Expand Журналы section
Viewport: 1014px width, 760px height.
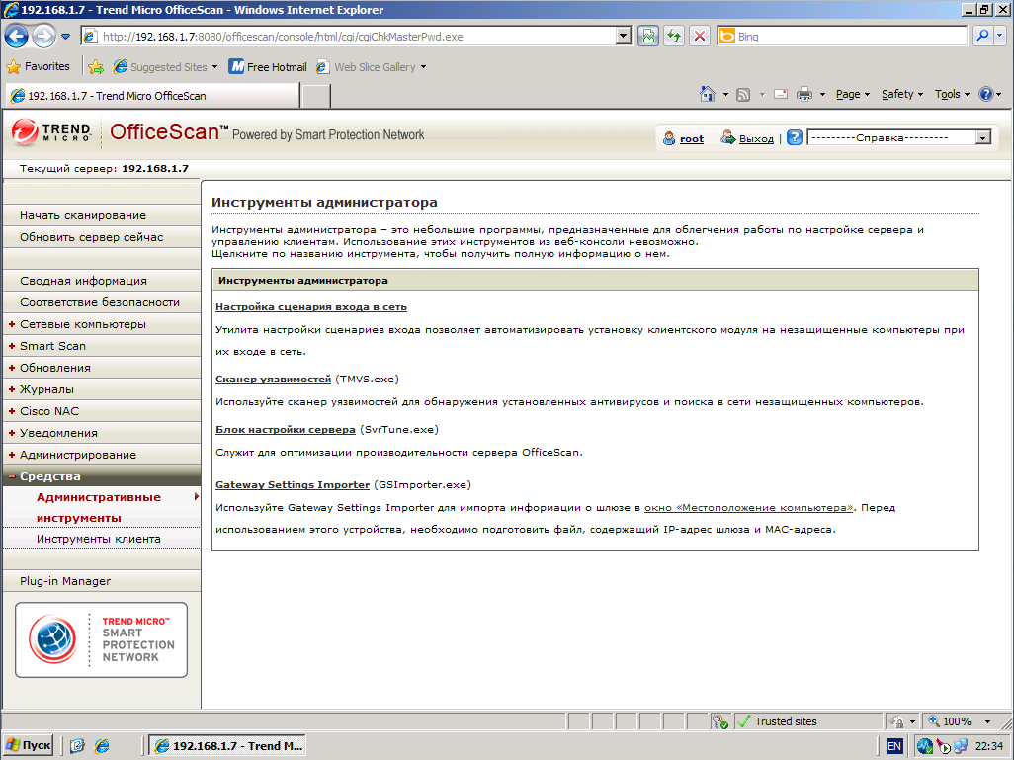pos(102,389)
